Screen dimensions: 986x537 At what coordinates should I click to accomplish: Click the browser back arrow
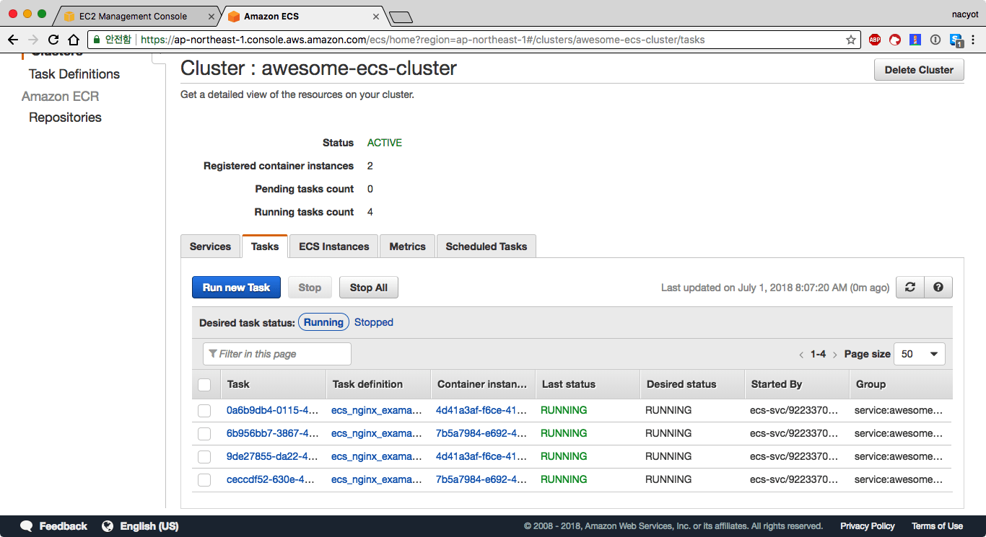coord(13,40)
